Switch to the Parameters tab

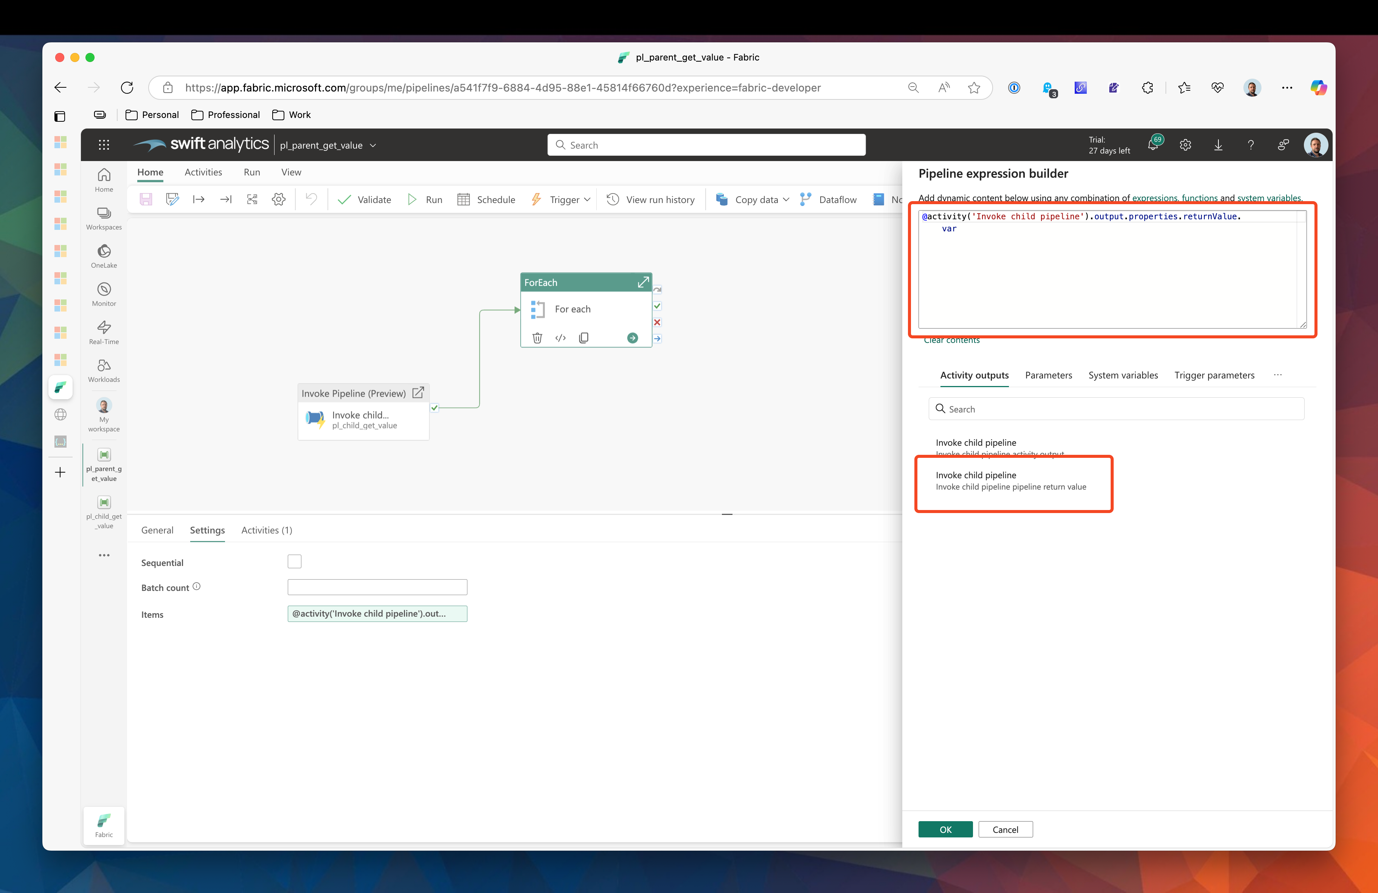[1048, 375]
